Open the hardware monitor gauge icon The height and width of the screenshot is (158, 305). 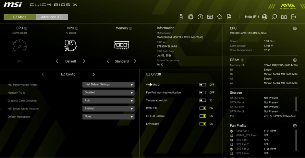click(x=200, y=17)
